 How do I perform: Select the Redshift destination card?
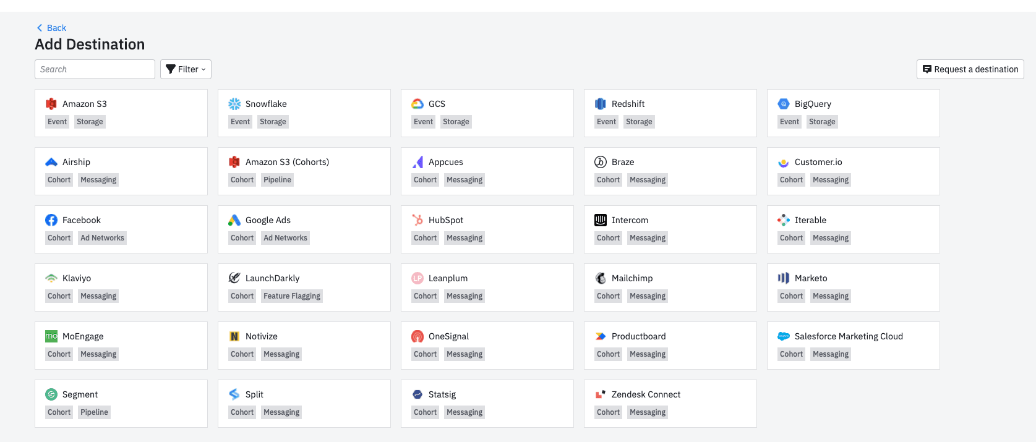[670, 113]
